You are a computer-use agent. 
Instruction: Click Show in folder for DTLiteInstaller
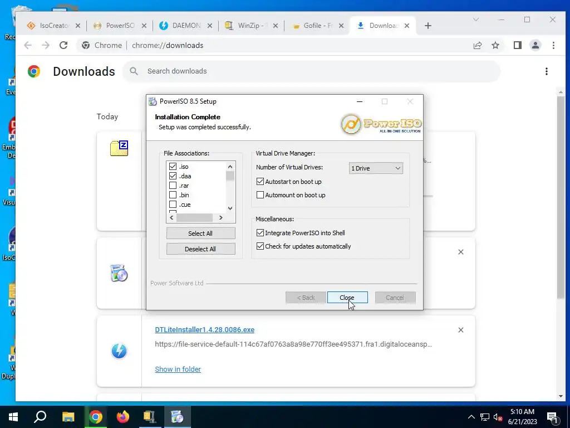pyautogui.click(x=178, y=369)
